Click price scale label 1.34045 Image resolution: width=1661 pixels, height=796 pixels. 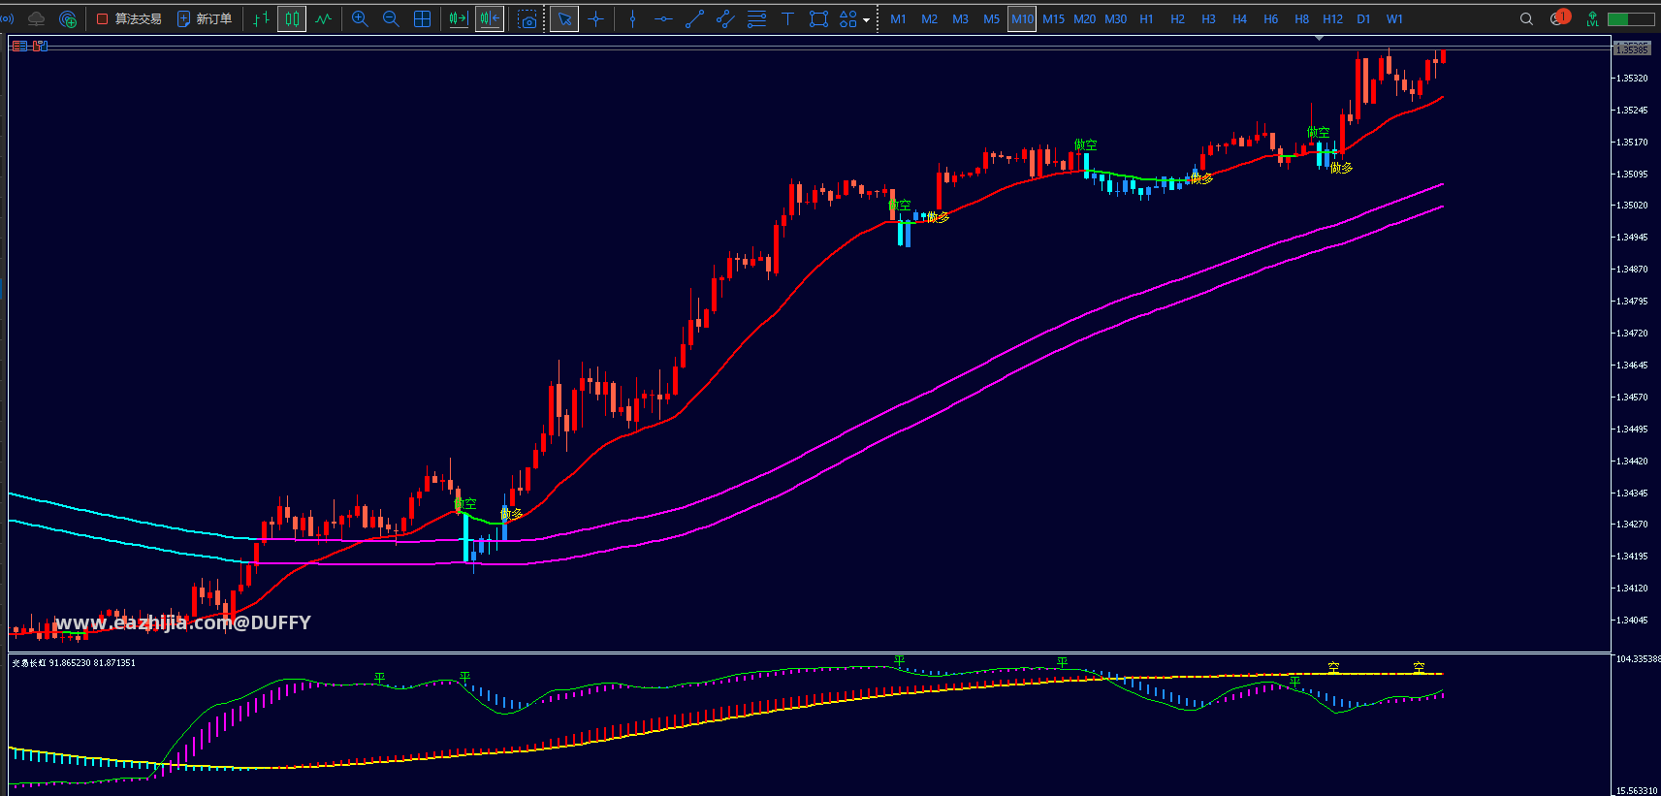click(x=1632, y=620)
